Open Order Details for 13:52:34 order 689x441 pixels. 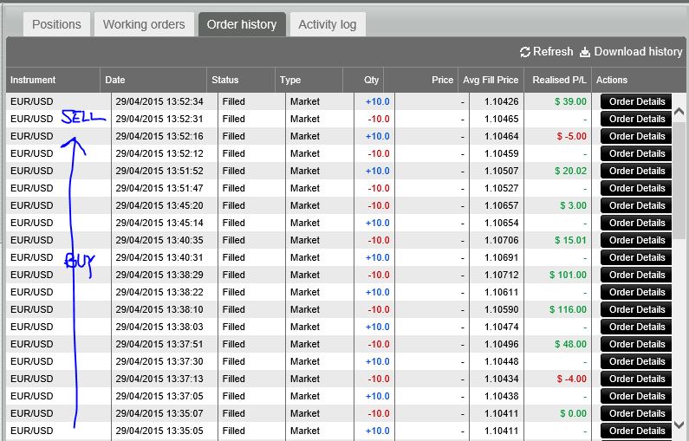tap(636, 101)
